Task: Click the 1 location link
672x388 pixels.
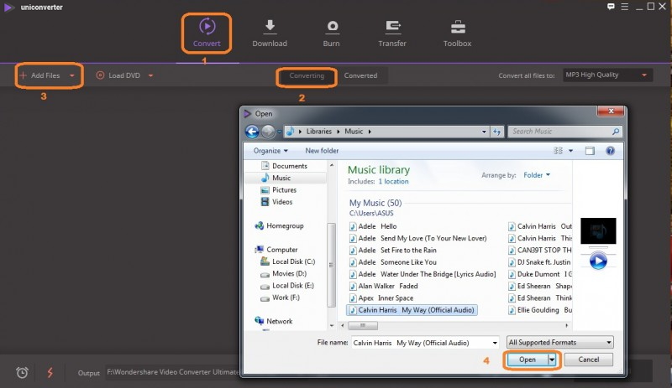Action: (x=393, y=181)
